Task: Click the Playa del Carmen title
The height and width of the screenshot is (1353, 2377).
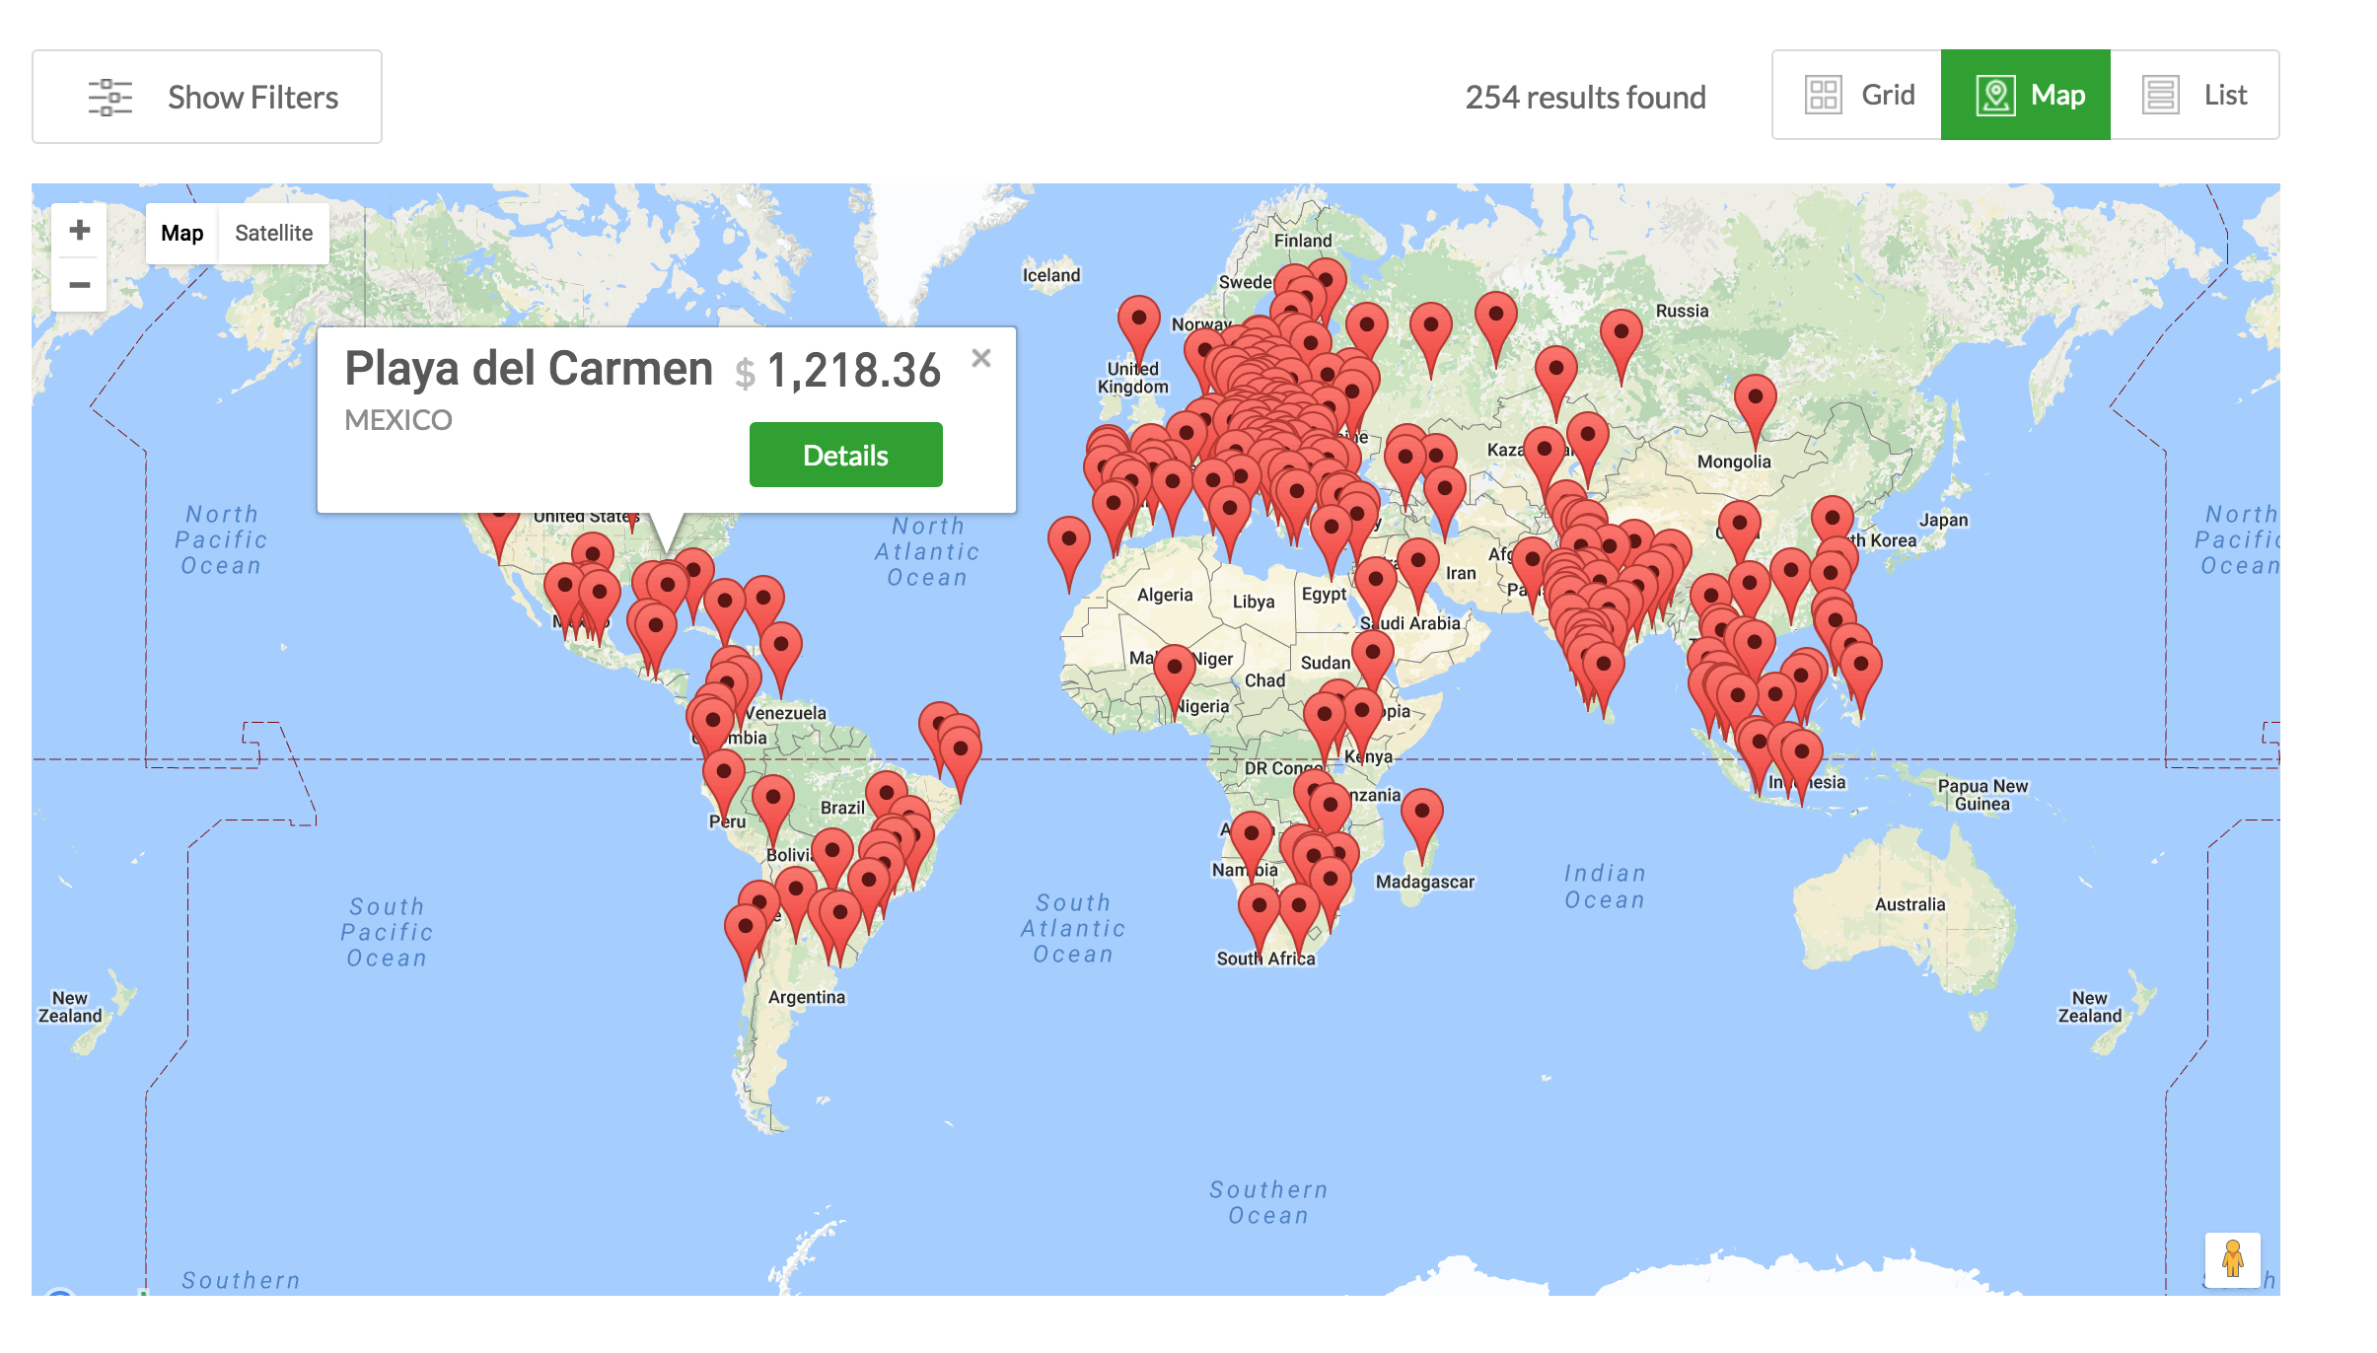Action: click(528, 369)
